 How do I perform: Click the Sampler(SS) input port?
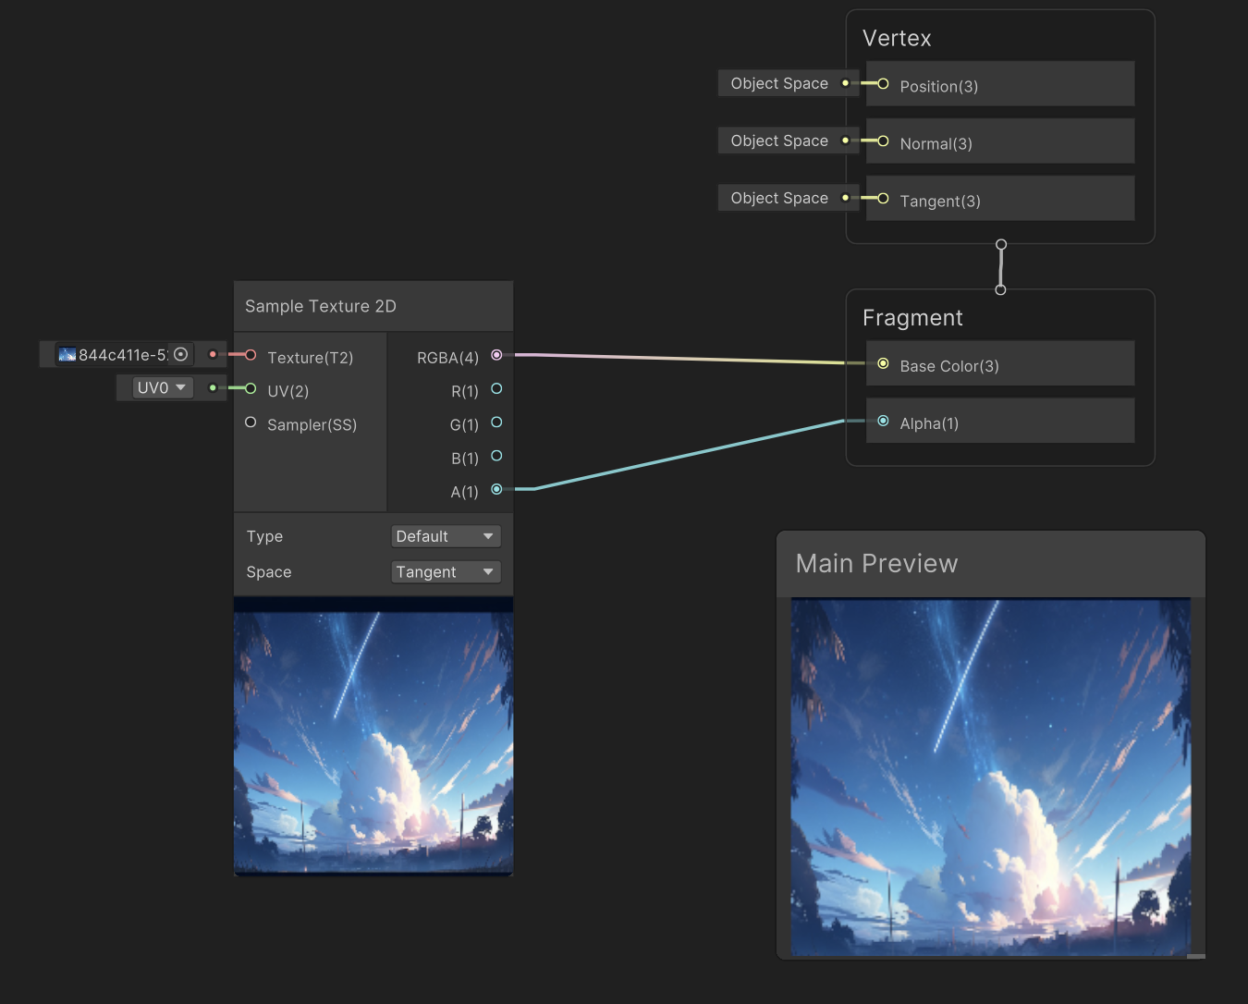(x=251, y=422)
